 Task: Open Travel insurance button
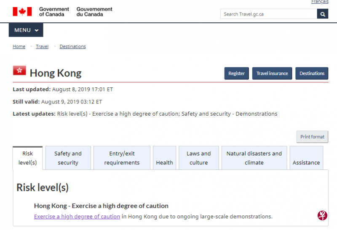[272, 74]
